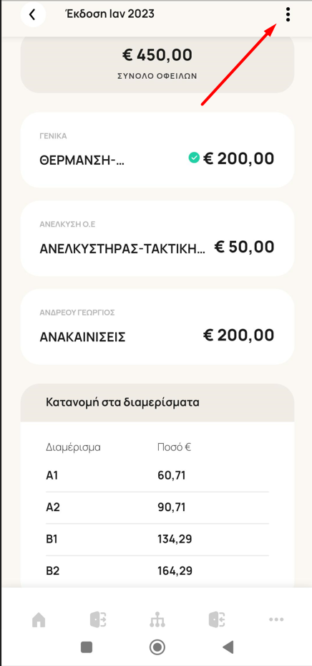
Task: Open the ΘΕΡΜΑΝΣΗ expense card
Action: pyautogui.click(x=157, y=150)
